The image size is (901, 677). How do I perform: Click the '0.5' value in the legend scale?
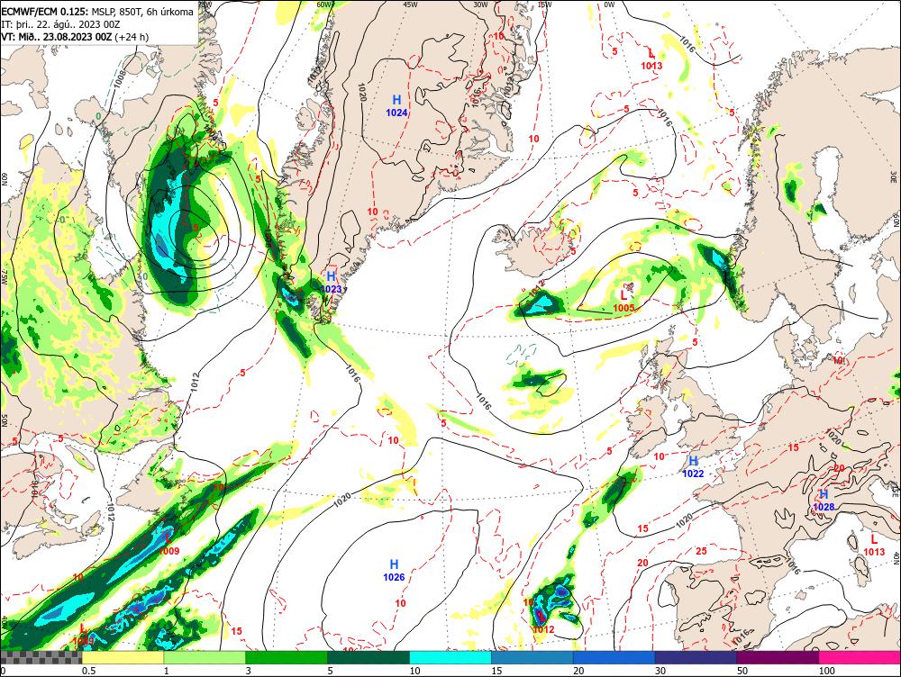pyautogui.click(x=88, y=671)
